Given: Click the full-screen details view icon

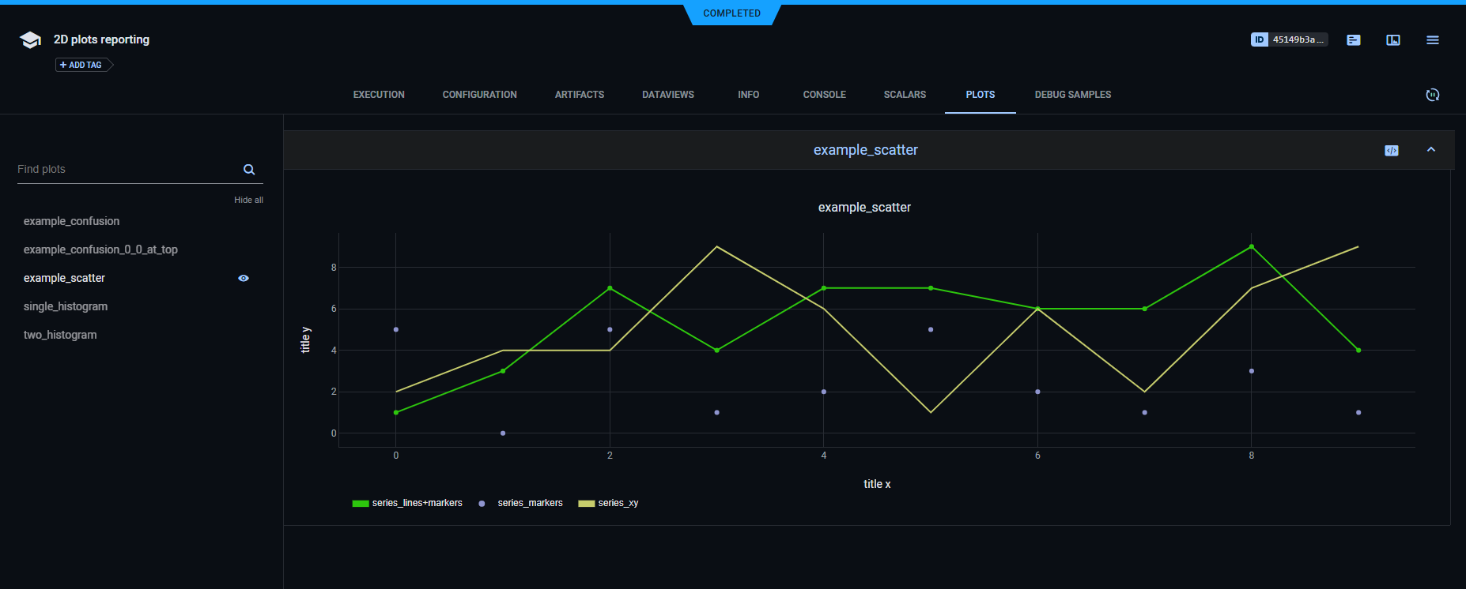Looking at the screenshot, I should tap(1392, 40).
